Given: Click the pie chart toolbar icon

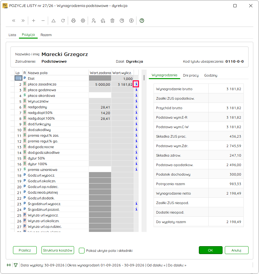Looking at the screenshot, I should 122,21.
